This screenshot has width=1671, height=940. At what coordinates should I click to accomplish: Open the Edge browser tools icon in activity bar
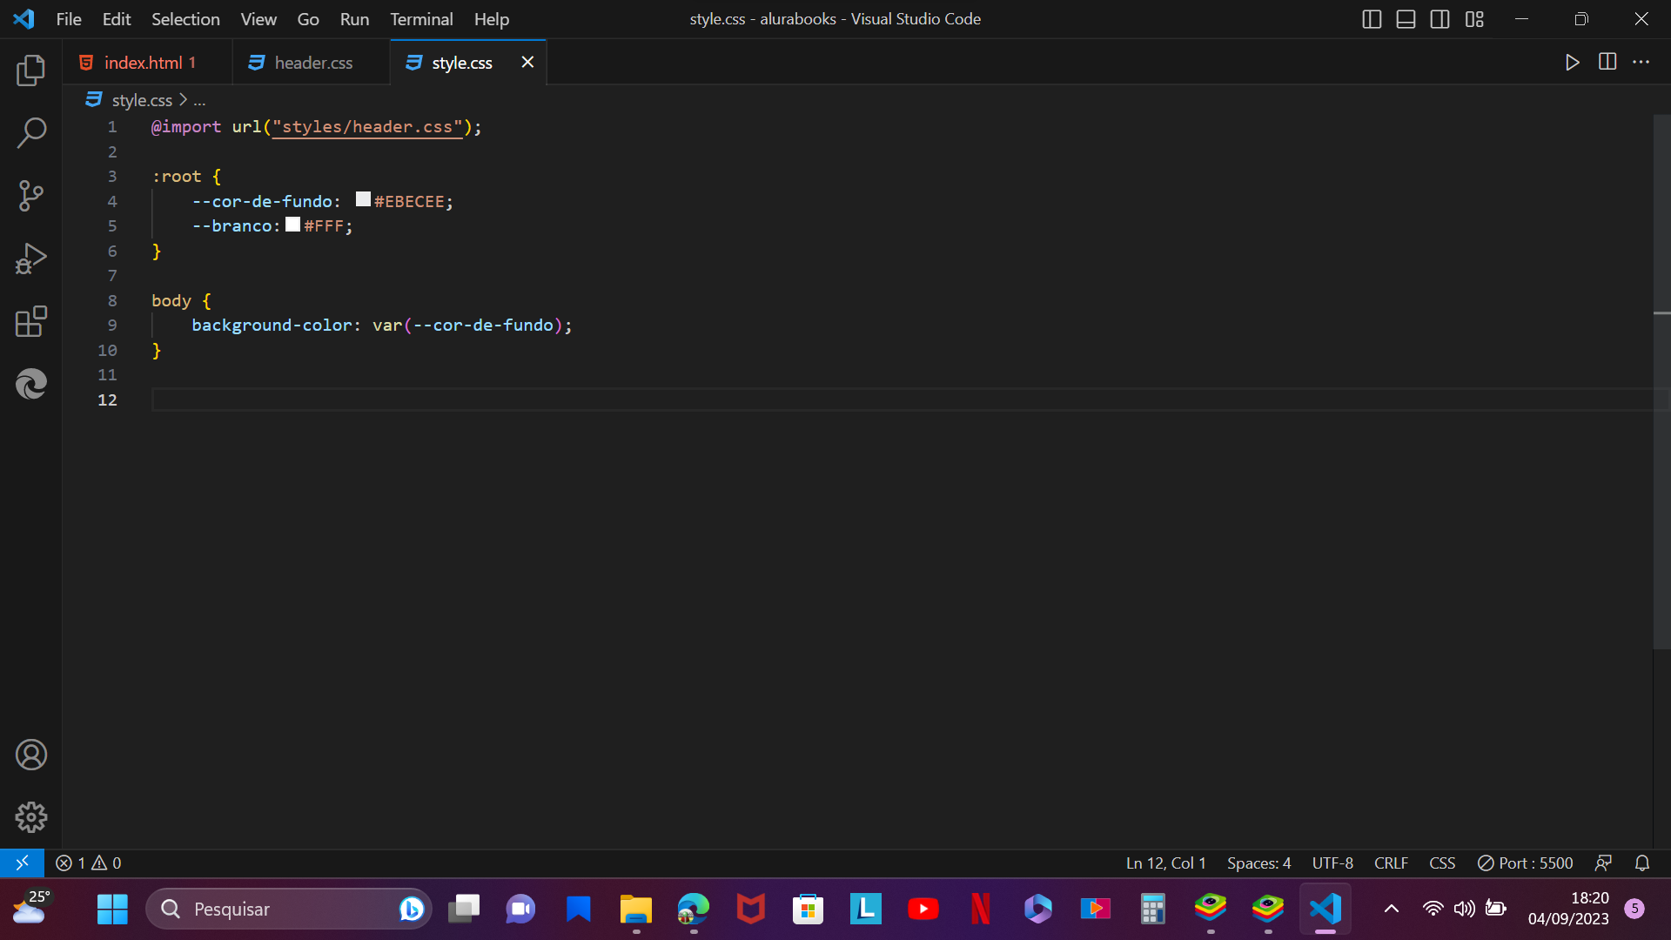(x=31, y=384)
